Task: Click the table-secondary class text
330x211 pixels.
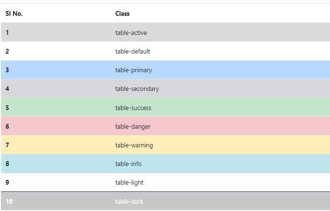Action: pyautogui.click(x=137, y=89)
